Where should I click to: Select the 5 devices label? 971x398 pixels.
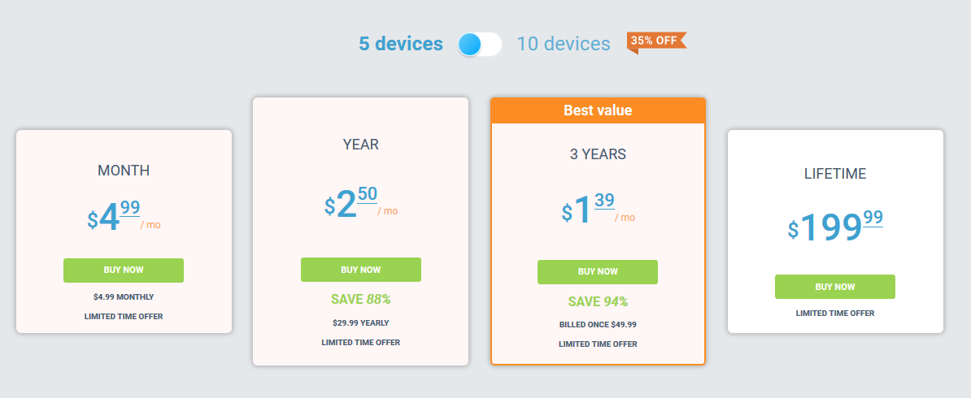401,44
